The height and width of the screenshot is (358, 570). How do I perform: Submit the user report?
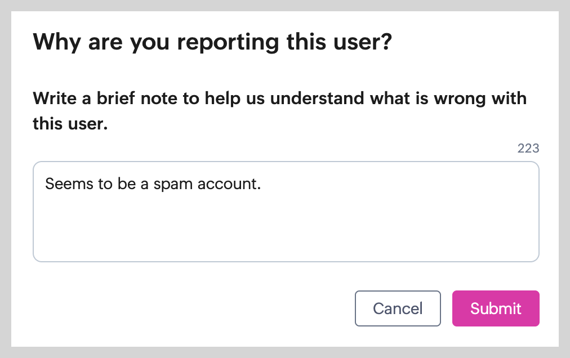[496, 308]
